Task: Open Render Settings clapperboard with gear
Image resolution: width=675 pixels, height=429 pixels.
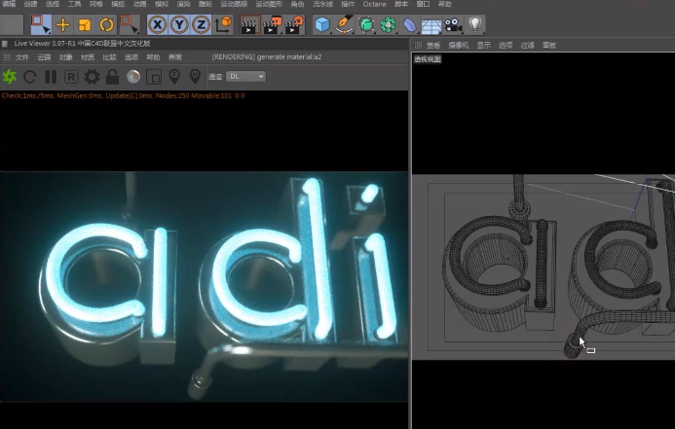Action: pos(295,25)
